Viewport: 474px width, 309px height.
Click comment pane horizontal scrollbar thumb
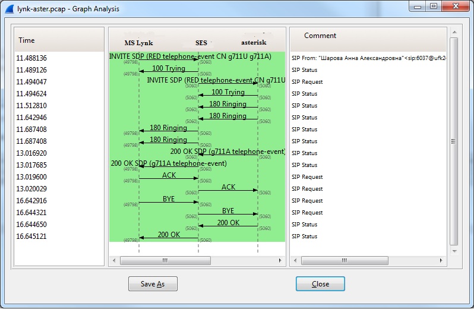(x=345, y=260)
